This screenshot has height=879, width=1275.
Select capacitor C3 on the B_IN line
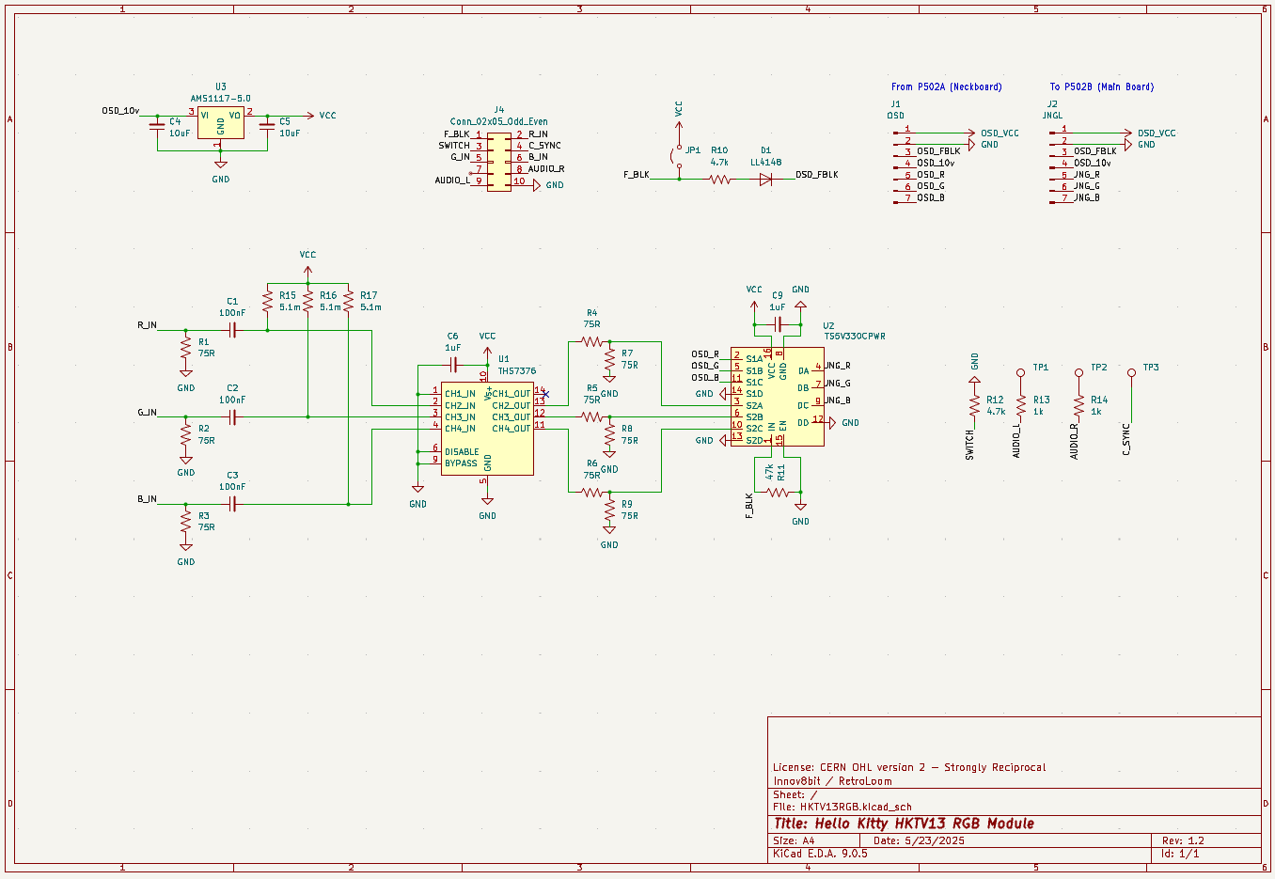[232, 504]
